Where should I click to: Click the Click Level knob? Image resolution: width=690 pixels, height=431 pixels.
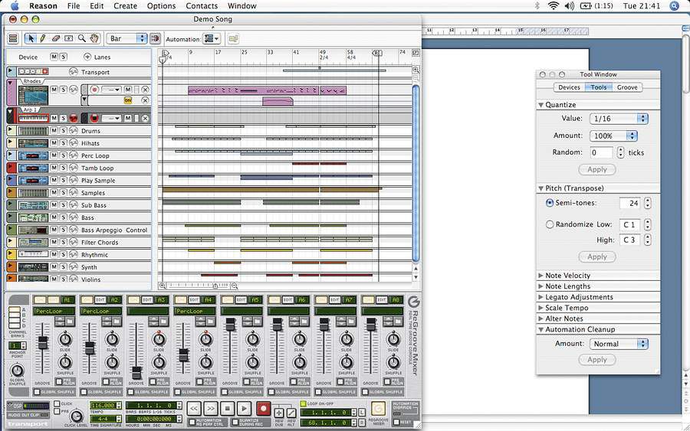[x=76, y=415]
